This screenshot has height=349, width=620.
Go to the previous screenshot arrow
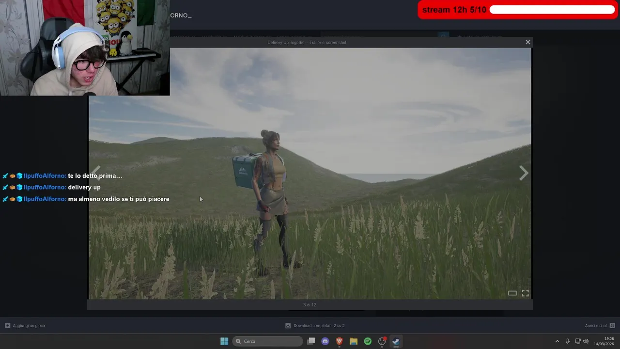coord(96,173)
